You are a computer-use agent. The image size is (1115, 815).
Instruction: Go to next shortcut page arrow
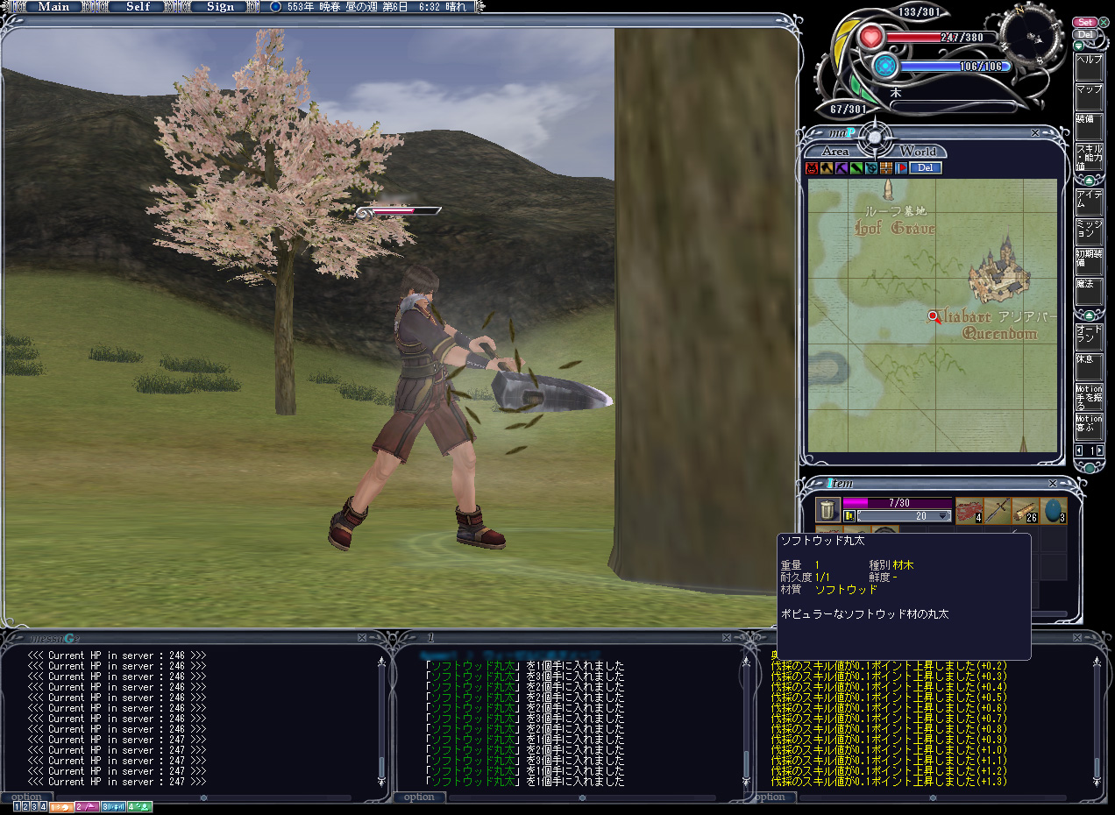point(1100,450)
